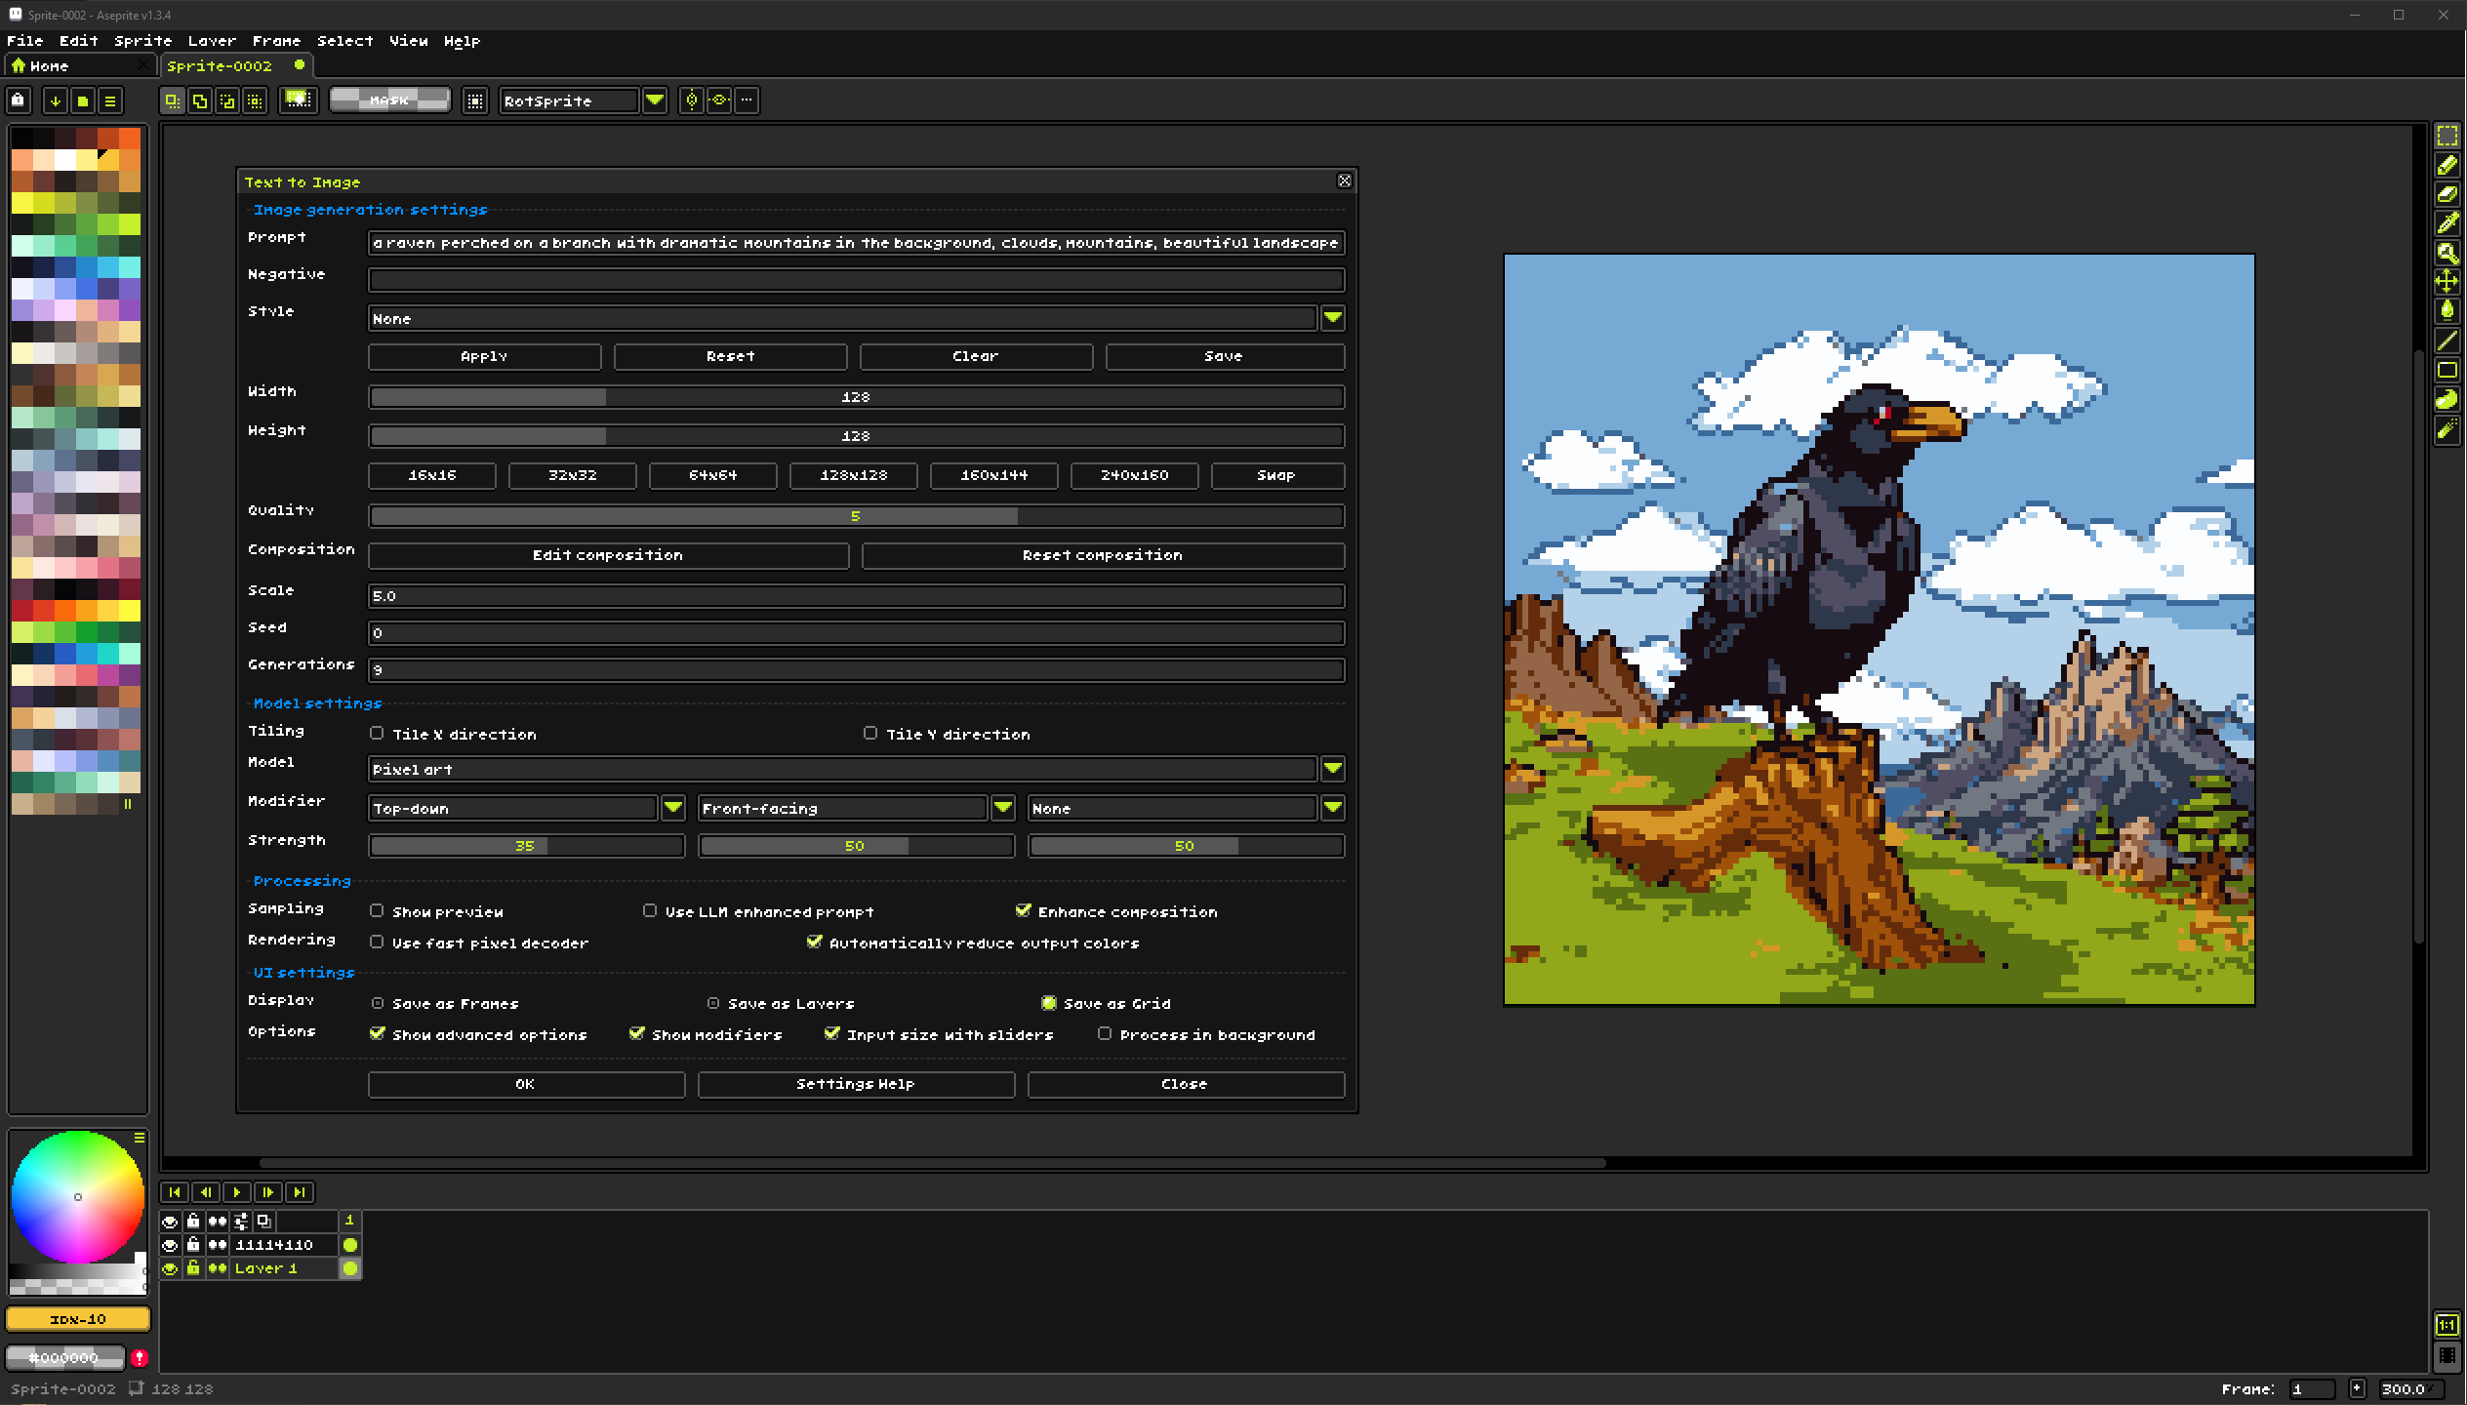Image resolution: width=2467 pixels, height=1405 pixels.
Task: Select the Eyedropper tool
Action: (2447, 223)
